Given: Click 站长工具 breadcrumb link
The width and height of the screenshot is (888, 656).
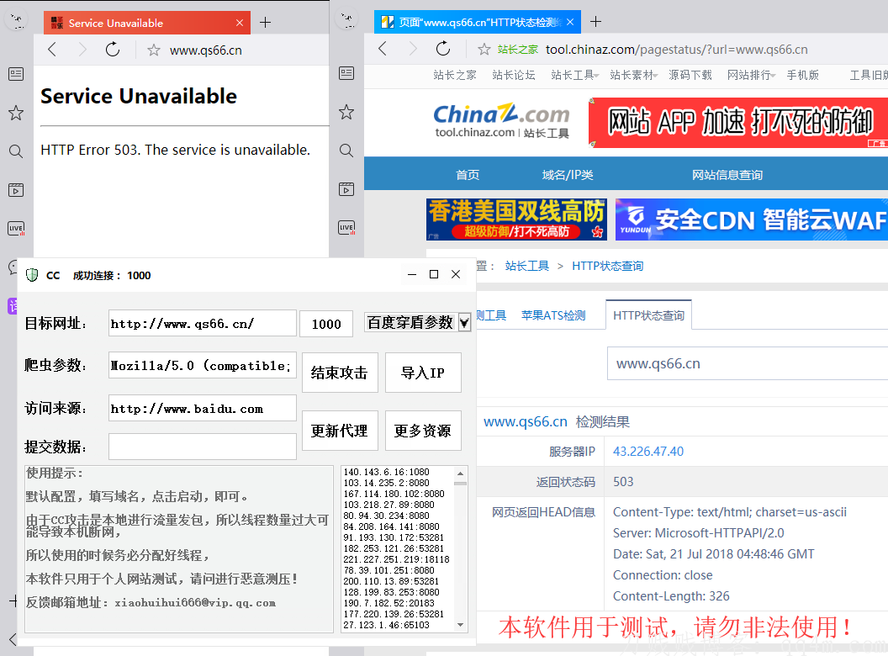Looking at the screenshot, I should pos(526,266).
